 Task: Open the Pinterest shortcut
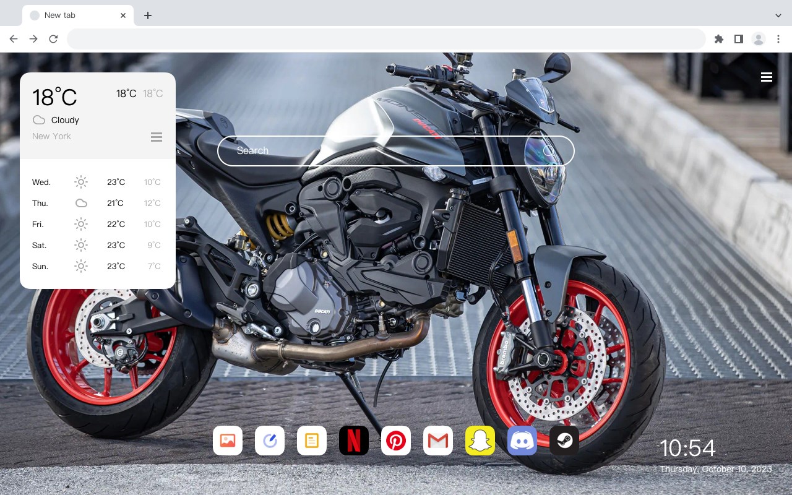[x=396, y=441]
